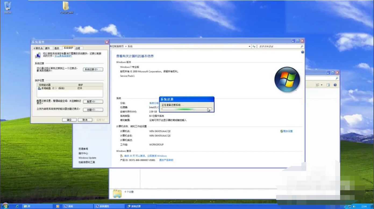
Task: Click the help icon in System window
Action: pyautogui.click(x=302, y=52)
